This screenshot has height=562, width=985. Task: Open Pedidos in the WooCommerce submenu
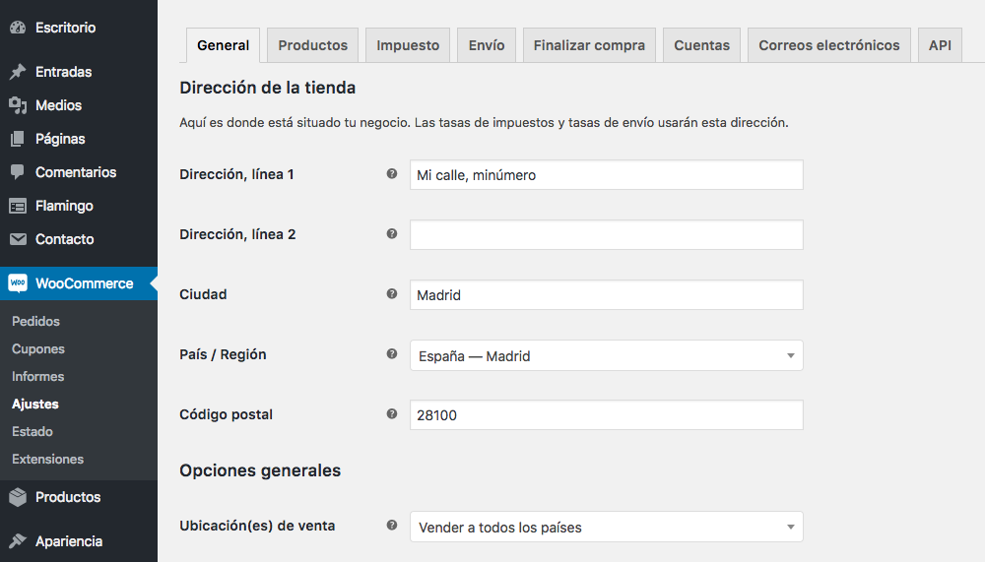coord(35,322)
